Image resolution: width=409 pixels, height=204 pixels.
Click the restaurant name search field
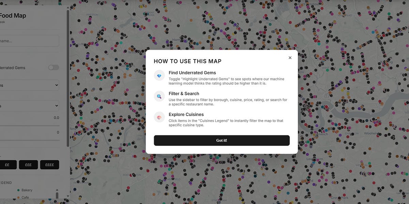point(29,41)
